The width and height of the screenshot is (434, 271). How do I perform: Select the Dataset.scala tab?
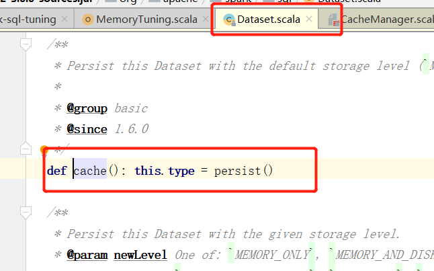click(268, 20)
